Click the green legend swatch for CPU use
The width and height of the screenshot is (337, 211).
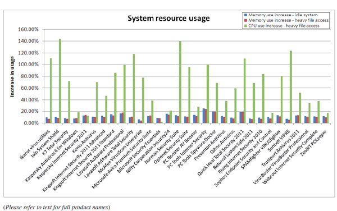click(245, 26)
